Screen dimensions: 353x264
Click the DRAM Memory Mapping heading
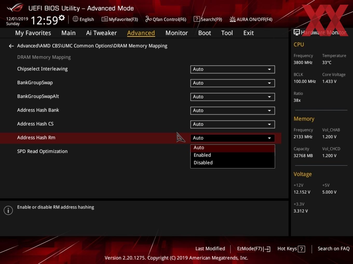[x=44, y=57]
